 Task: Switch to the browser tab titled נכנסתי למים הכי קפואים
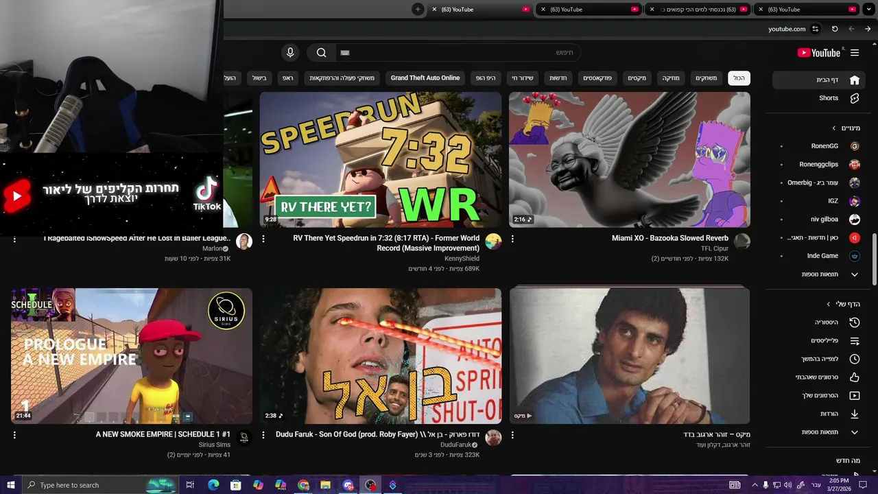pyautogui.click(x=697, y=10)
